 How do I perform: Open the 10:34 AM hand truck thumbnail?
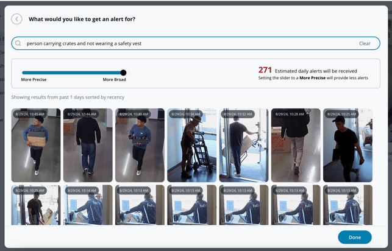click(191, 145)
